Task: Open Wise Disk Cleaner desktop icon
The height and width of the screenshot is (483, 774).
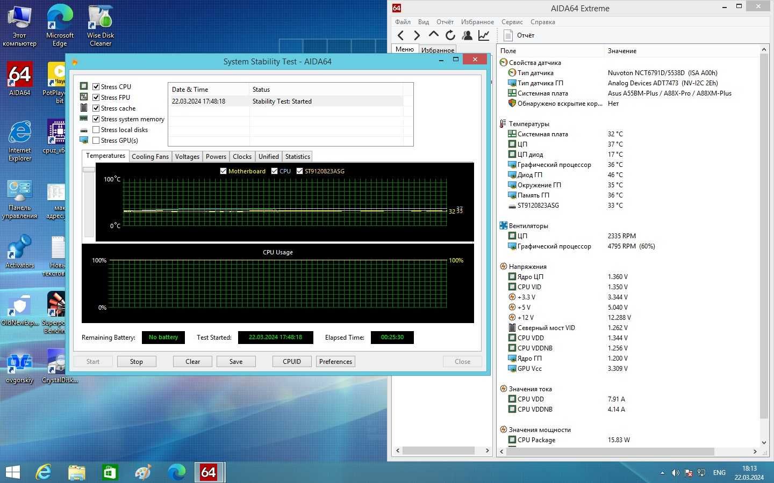Action: click(101, 25)
